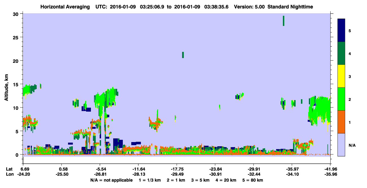Click the 'Lon' row label
The image size is (367, 188).
10,174
